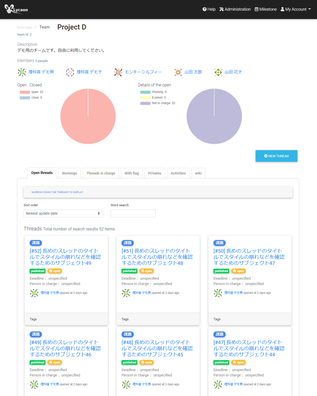Viewport: 317px width, 396px height.
Task: Open Help from the question mark icon
Action: coord(205,9)
